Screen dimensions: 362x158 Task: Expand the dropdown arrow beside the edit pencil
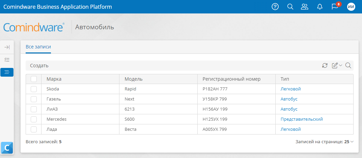point(340,66)
